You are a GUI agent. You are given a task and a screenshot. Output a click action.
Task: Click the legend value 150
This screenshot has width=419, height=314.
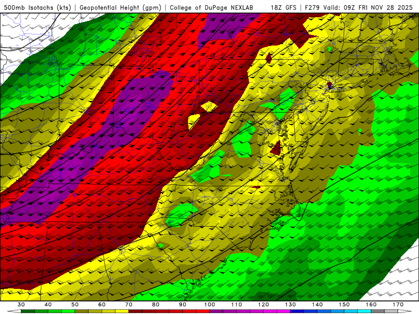coord(344,305)
